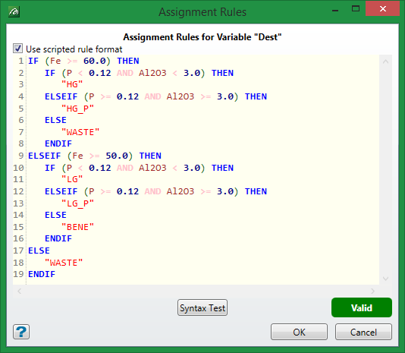Click the blue question mark help icon

click(21, 332)
